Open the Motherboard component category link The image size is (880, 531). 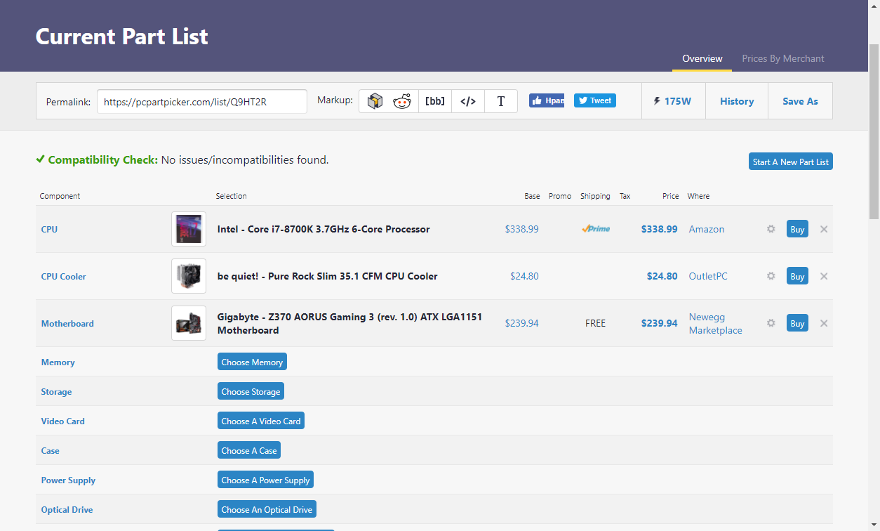pyautogui.click(x=67, y=323)
